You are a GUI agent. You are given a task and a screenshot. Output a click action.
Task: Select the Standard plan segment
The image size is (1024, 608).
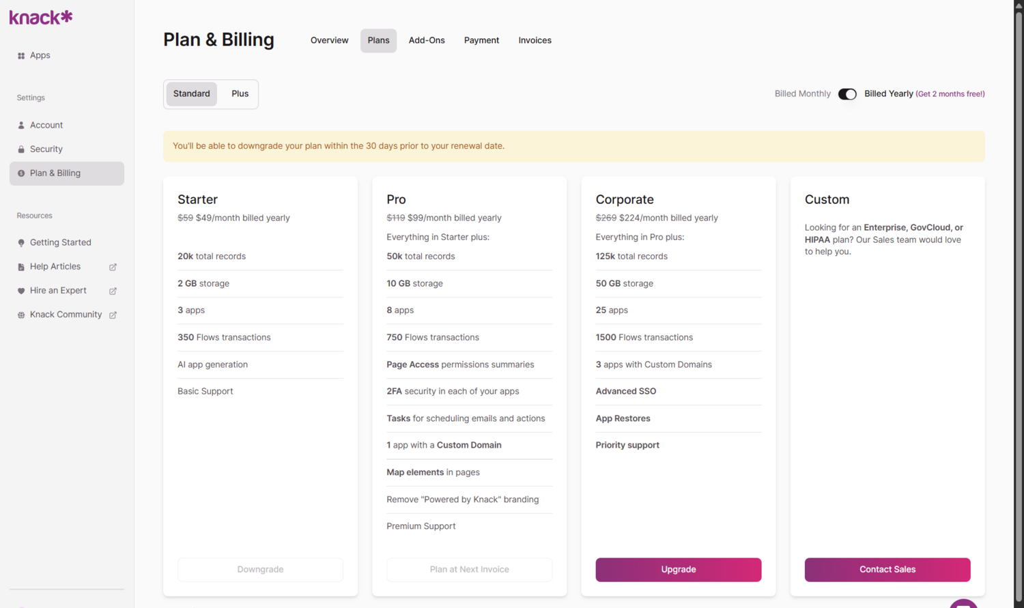191,93
